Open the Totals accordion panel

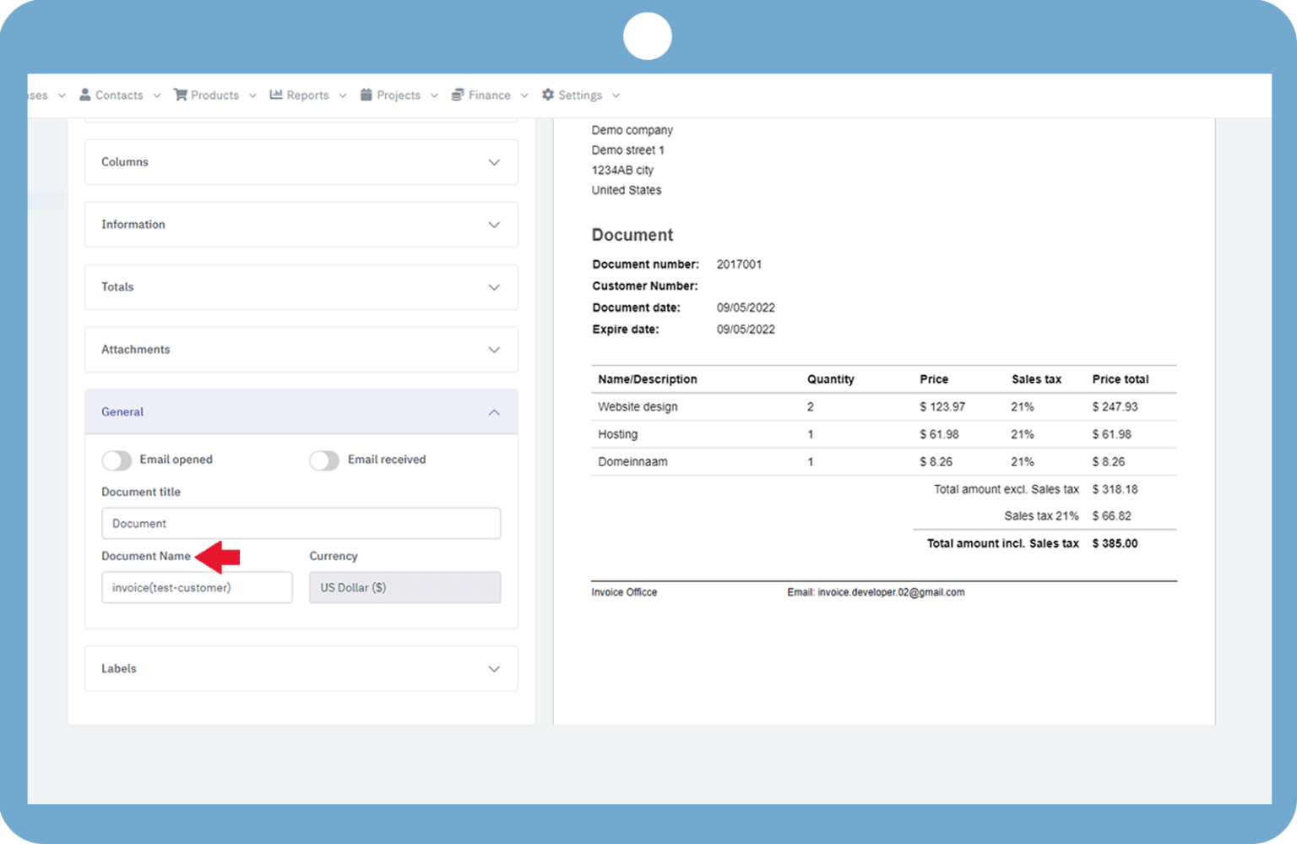tap(301, 287)
